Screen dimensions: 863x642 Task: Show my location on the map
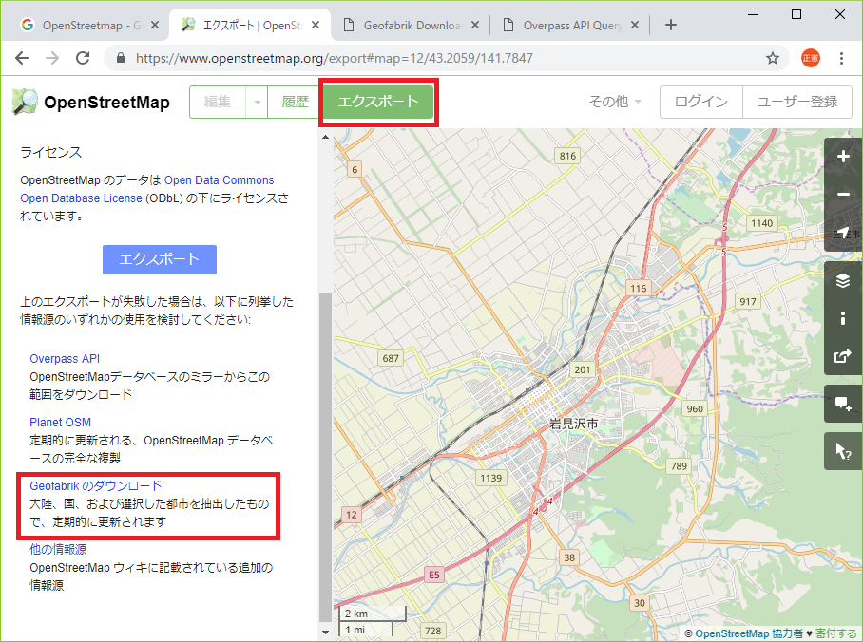[843, 234]
